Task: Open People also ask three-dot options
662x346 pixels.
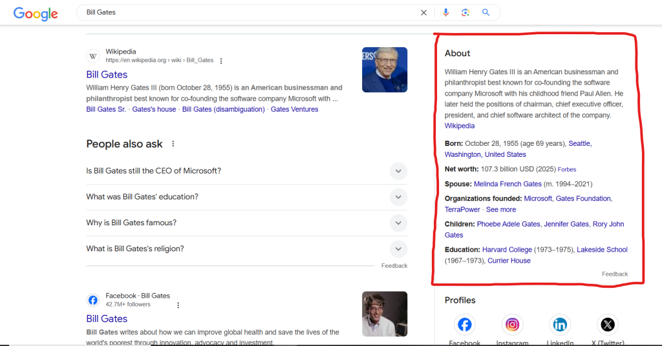Action: coord(173,144)
